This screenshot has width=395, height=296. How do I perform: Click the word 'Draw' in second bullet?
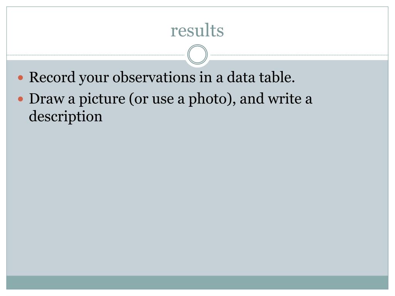(47, 98)
